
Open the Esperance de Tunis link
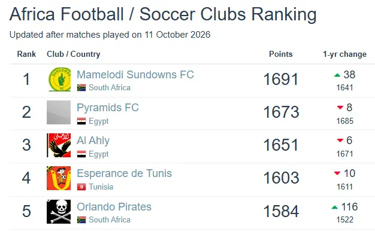pos(124,173)
